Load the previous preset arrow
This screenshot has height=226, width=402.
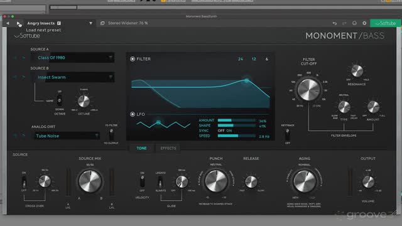click(8, 23)
